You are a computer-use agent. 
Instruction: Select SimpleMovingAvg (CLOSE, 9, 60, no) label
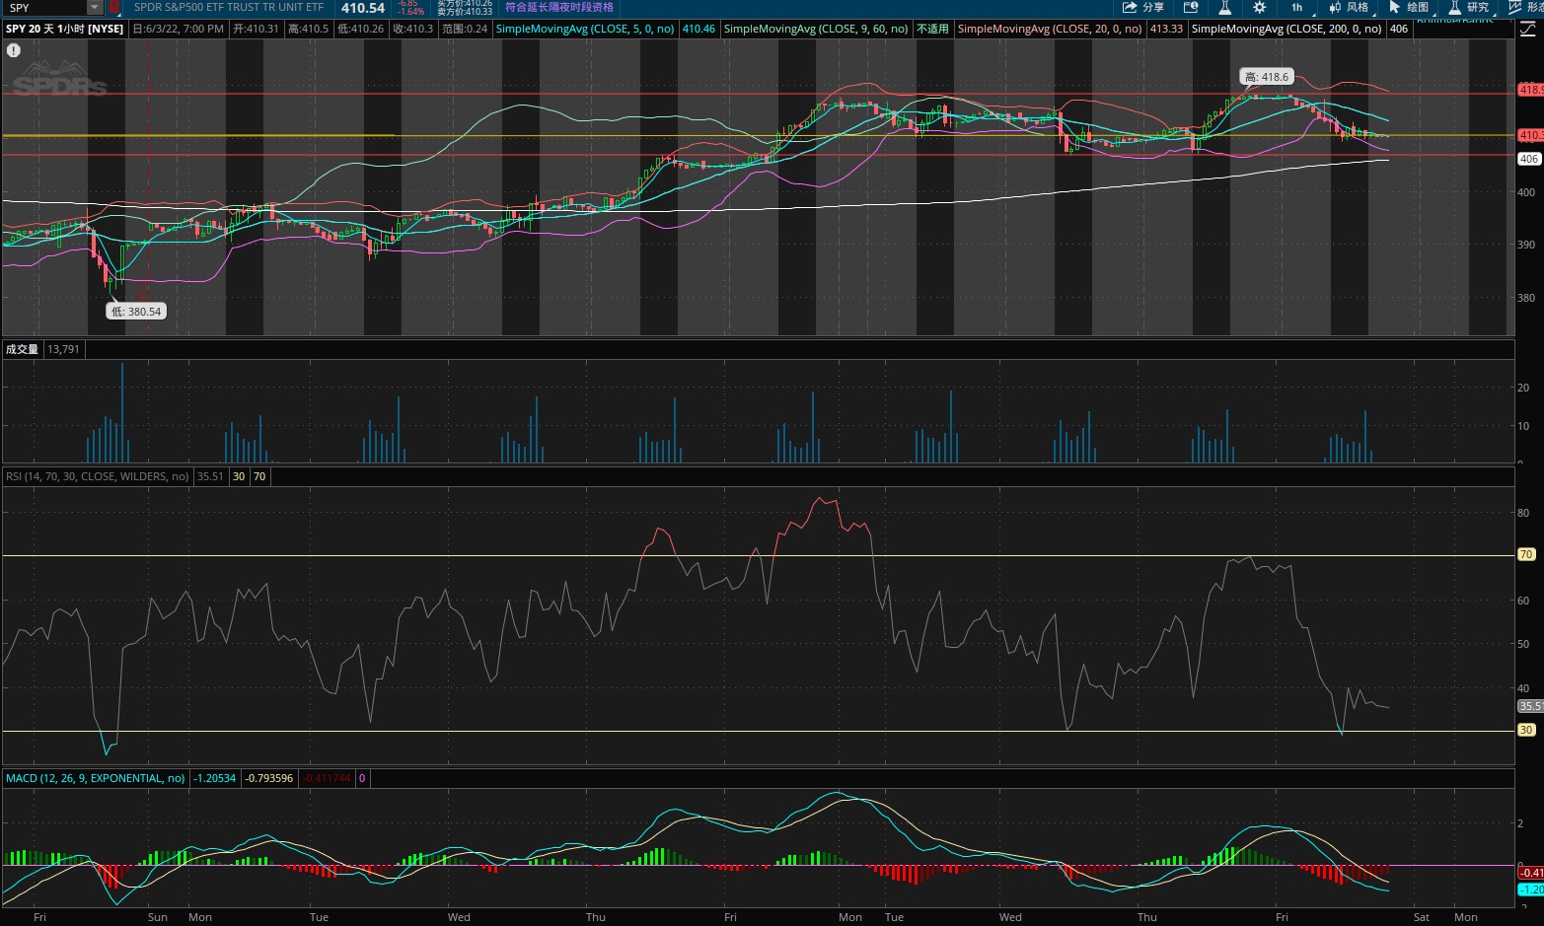pyautogui.click(x=816, y=29)
